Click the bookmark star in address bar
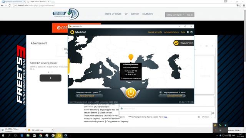 tap(240, 5)
